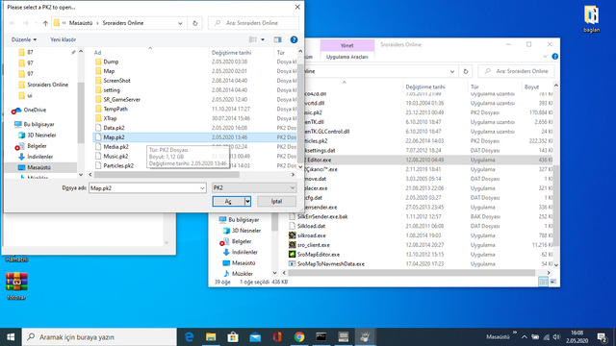616x346 pixels.
Task: Click the İptal button
Action: [x=276, y=201]
